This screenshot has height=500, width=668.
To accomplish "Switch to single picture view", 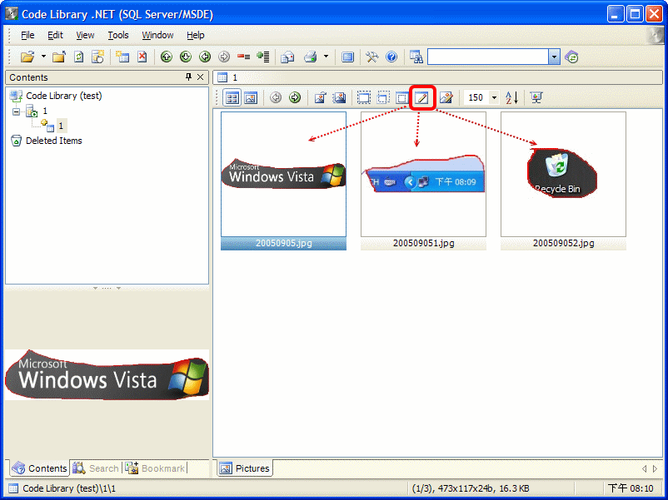I will [251, 98].
